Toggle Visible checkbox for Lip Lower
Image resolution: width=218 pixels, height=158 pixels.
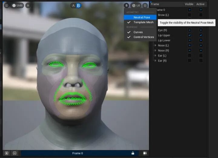tap(190, 40)
